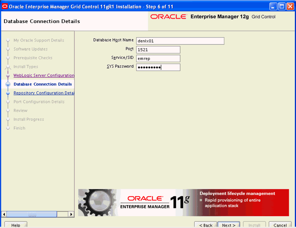This screenshot has width=296, height=228.
Task: Close the installer window
Action: coord(290,7)
